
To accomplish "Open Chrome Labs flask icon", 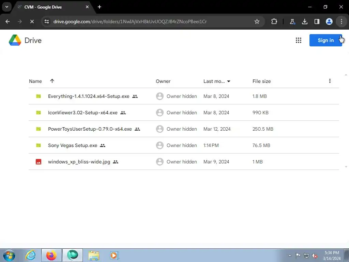I will coord(292,21).
